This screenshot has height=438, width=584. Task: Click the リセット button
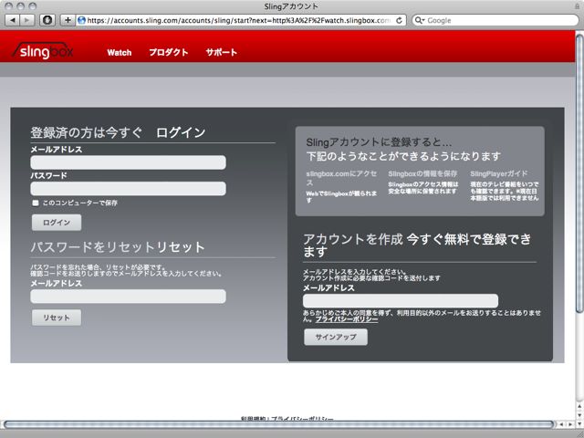[57, 318]
